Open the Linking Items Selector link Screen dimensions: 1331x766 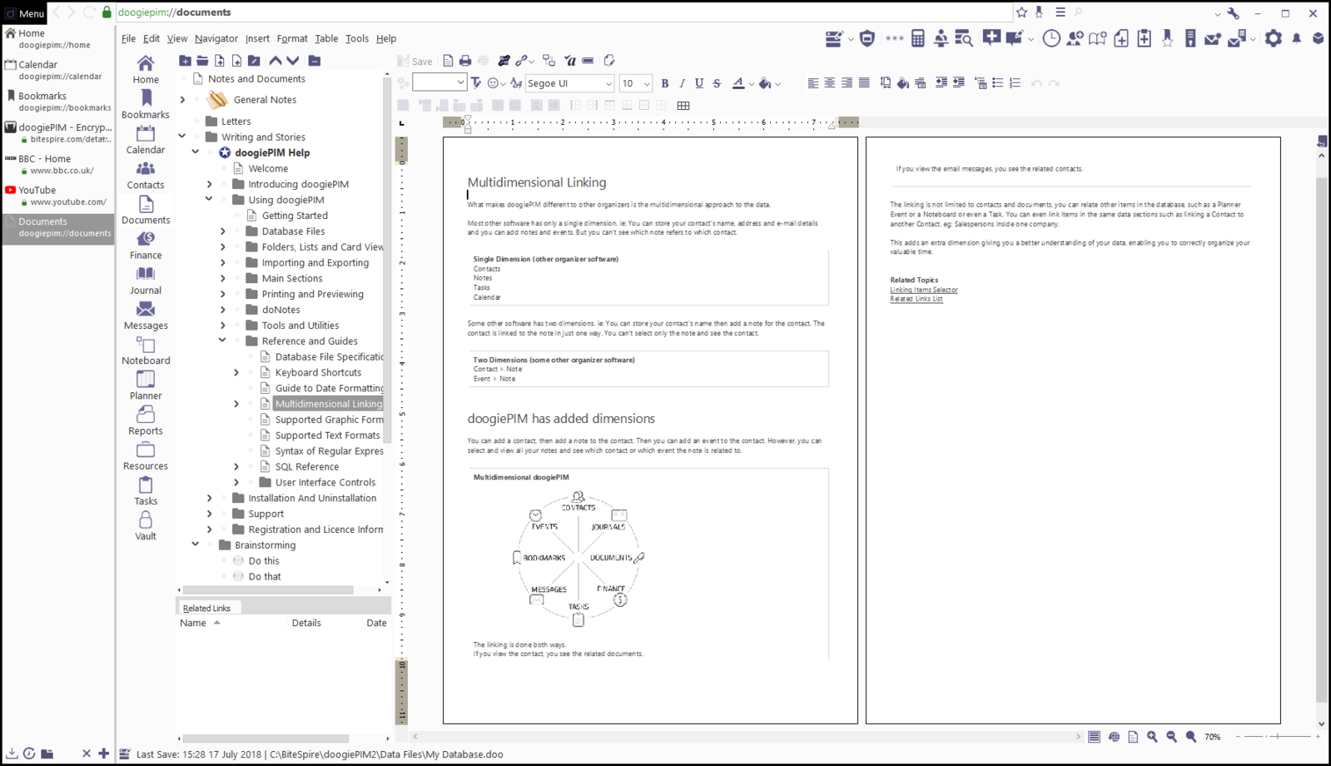tap(923, 290)
